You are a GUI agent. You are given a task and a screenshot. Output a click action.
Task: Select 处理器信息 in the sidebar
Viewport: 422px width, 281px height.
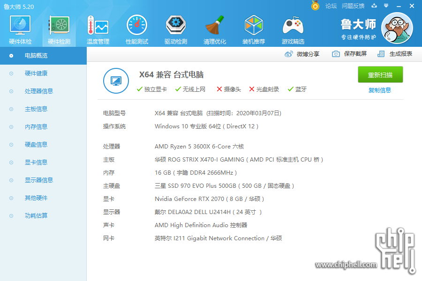[x=38, y=91]
